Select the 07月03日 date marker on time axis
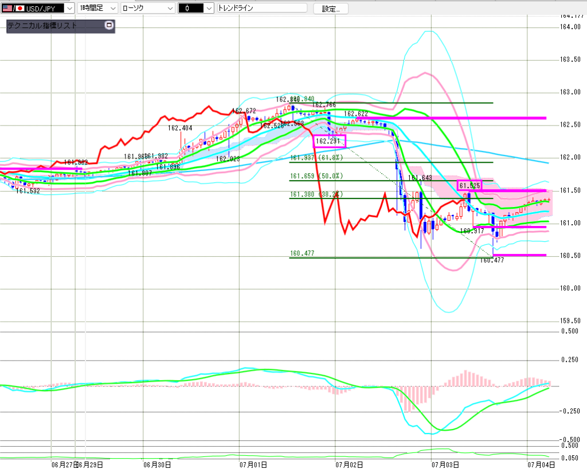The image size is (587, 469). coord(445,465)
